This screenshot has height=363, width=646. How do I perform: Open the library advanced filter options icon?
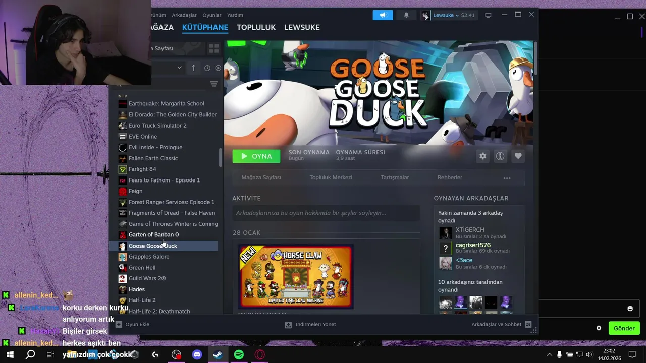[x=213, y=84]
